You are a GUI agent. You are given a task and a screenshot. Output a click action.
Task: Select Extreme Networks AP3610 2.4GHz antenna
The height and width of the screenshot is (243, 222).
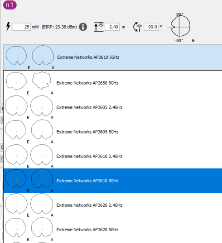[113, 156]
